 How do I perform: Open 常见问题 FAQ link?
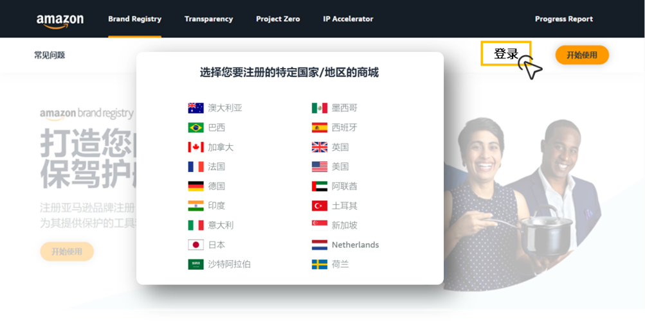[x=50, y=55]
